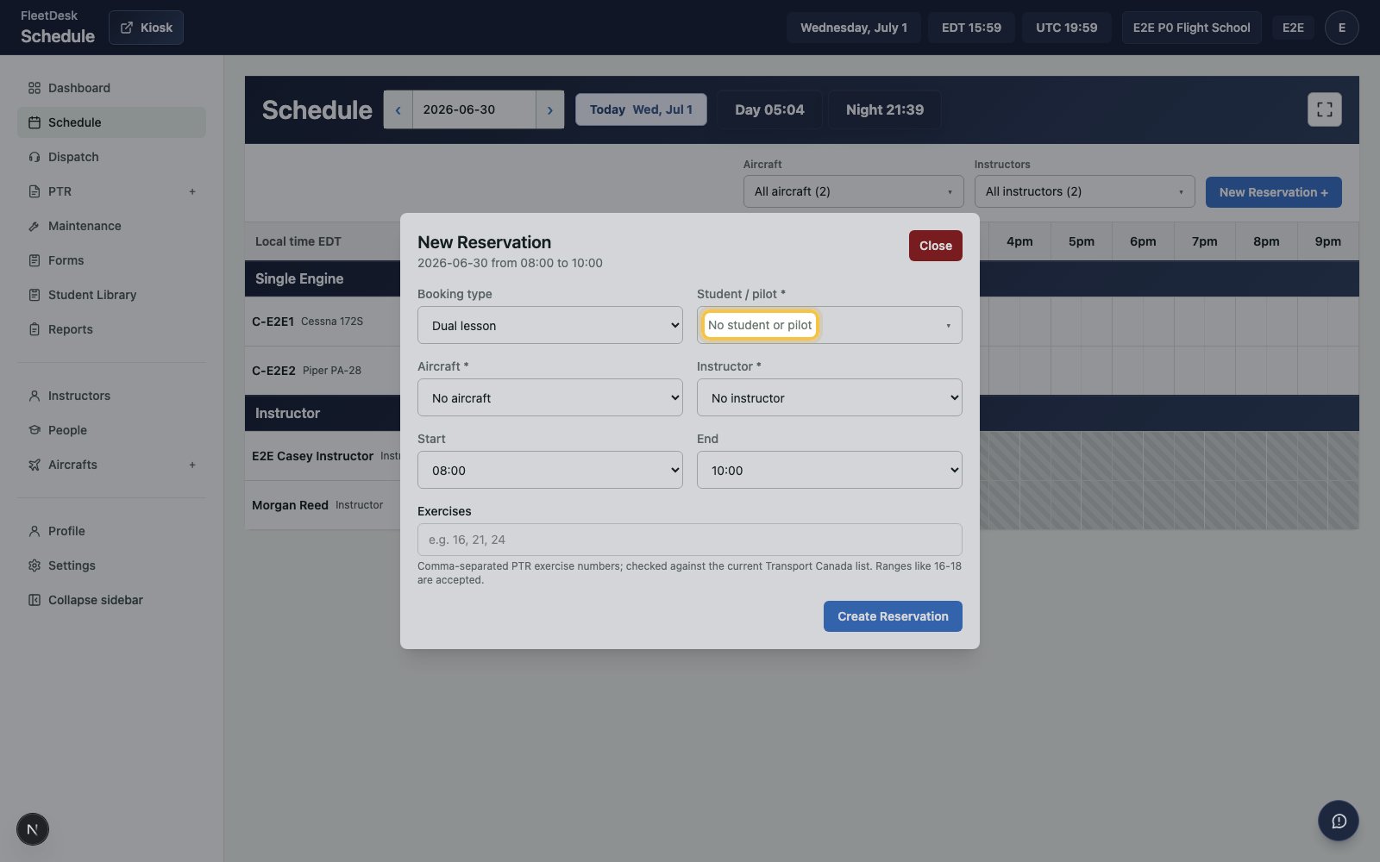
Task: Jump to Today Wed, Jul 1
Action: point(641,109)
